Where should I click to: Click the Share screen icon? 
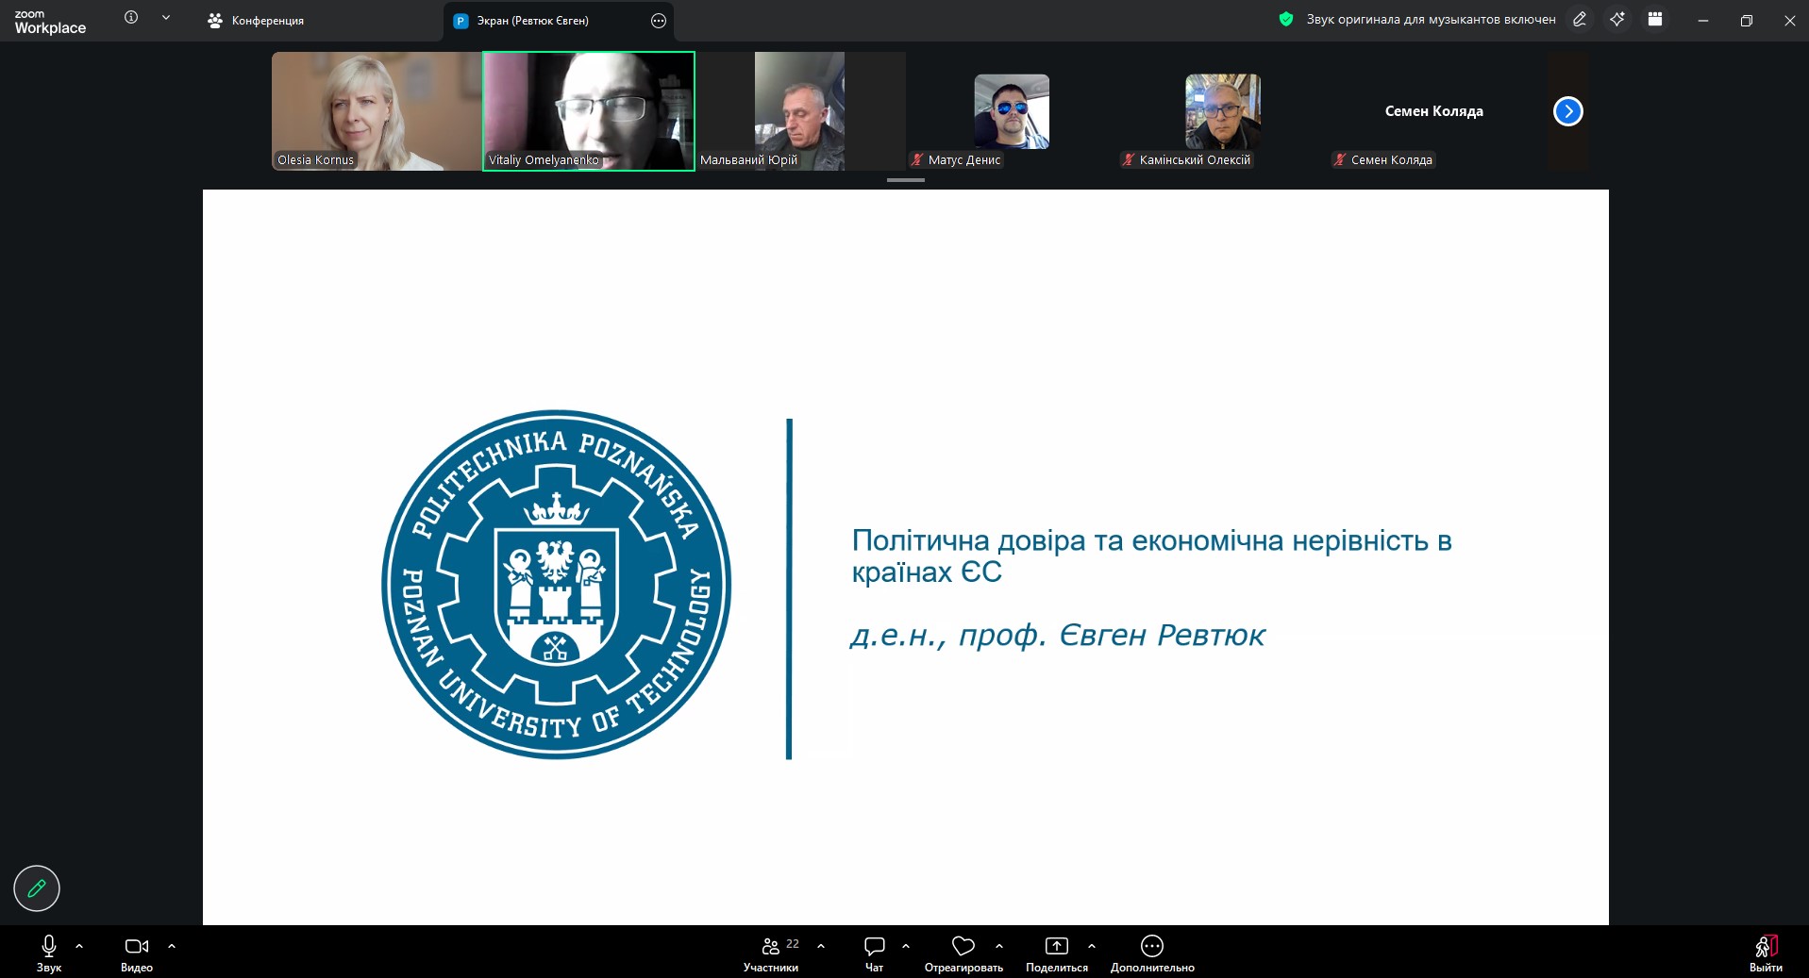(x=1056, y=946)
